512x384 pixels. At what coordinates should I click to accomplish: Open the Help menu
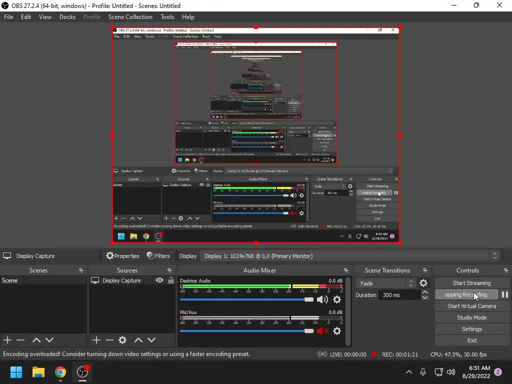(x=188, y=17)
